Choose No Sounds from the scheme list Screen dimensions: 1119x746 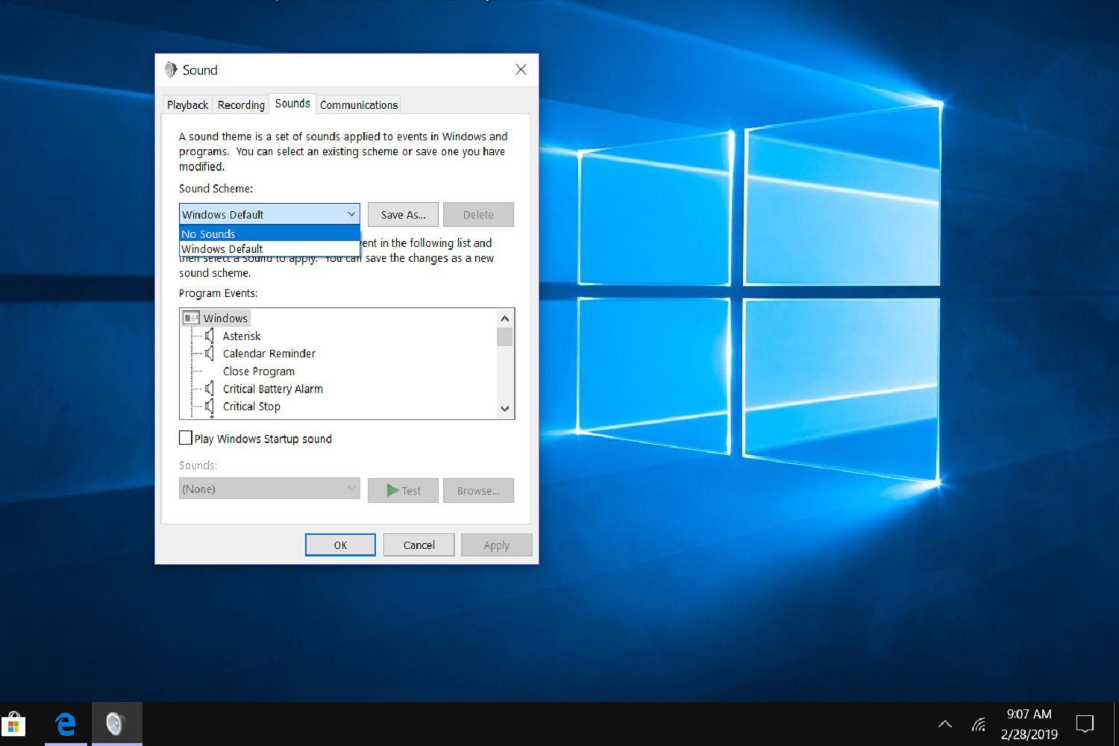click(269, 233)
